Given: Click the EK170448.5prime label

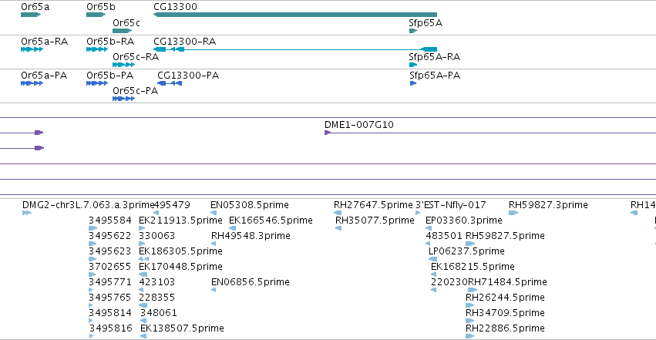Looking at the screenshot, I should point(180,267).
